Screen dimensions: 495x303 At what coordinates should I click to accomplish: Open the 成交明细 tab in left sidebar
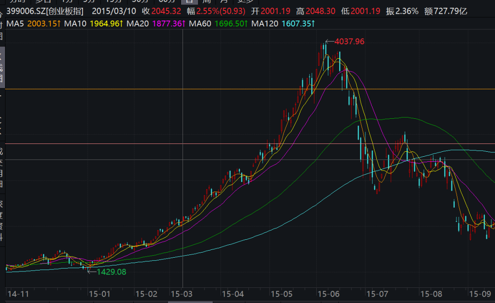point(2,167)
